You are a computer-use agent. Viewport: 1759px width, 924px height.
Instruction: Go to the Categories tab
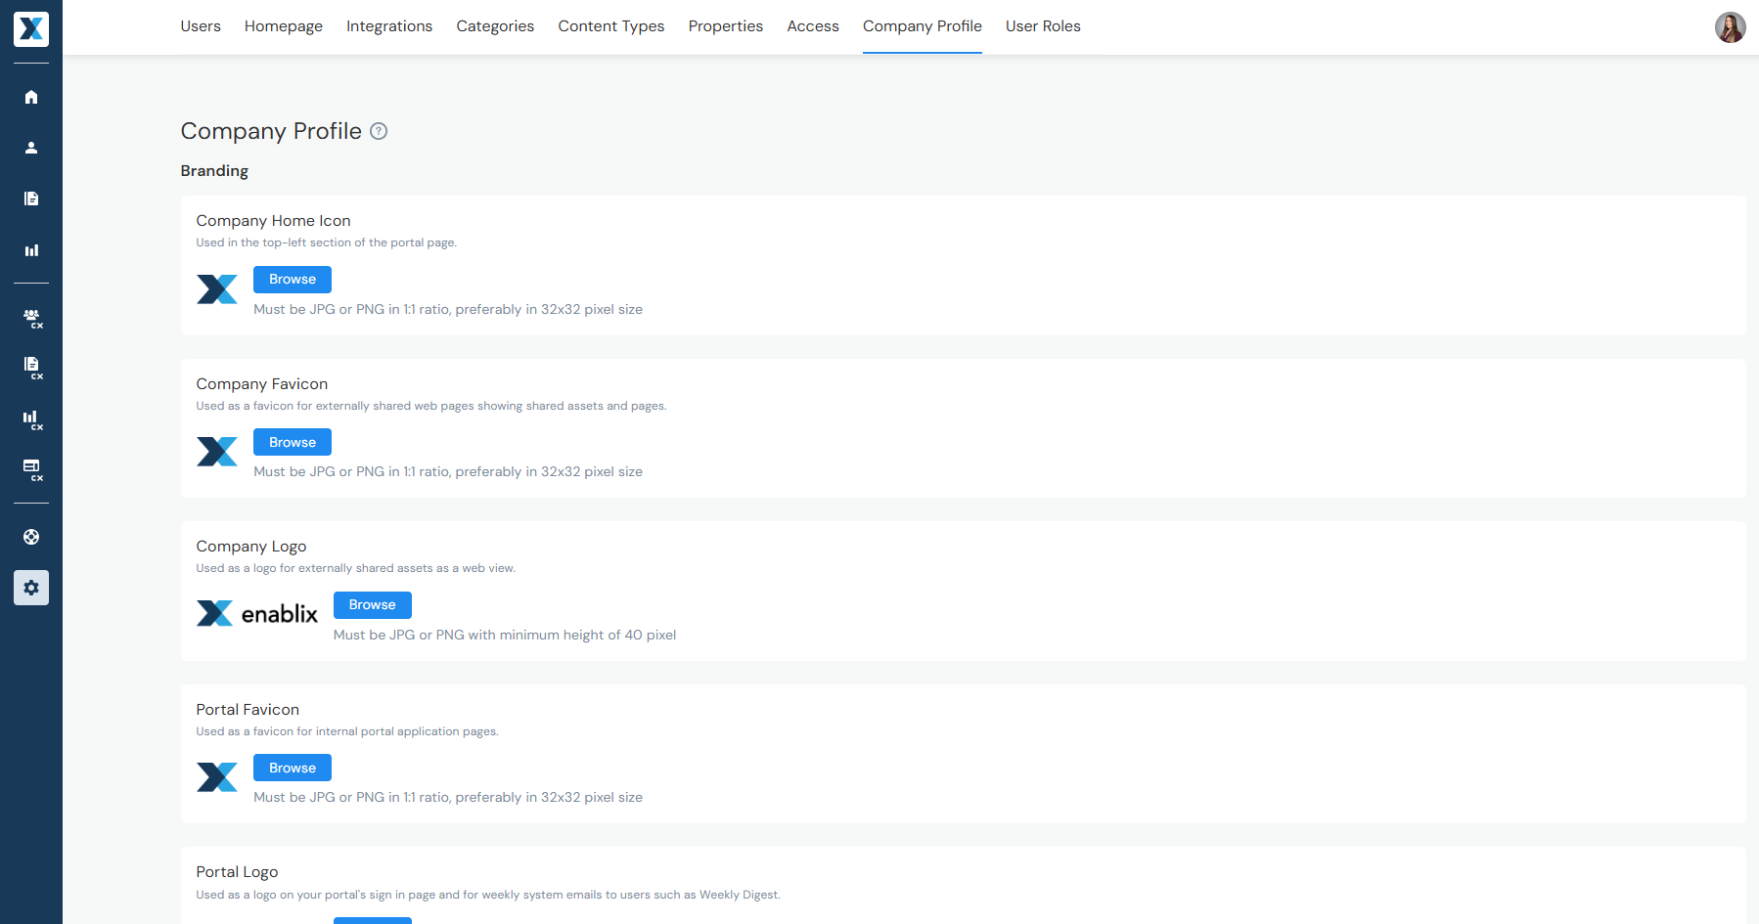coord(495,26)
